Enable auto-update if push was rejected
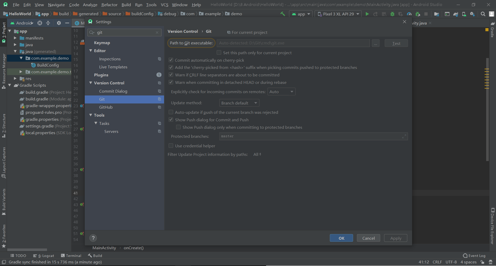 point(171,112)
